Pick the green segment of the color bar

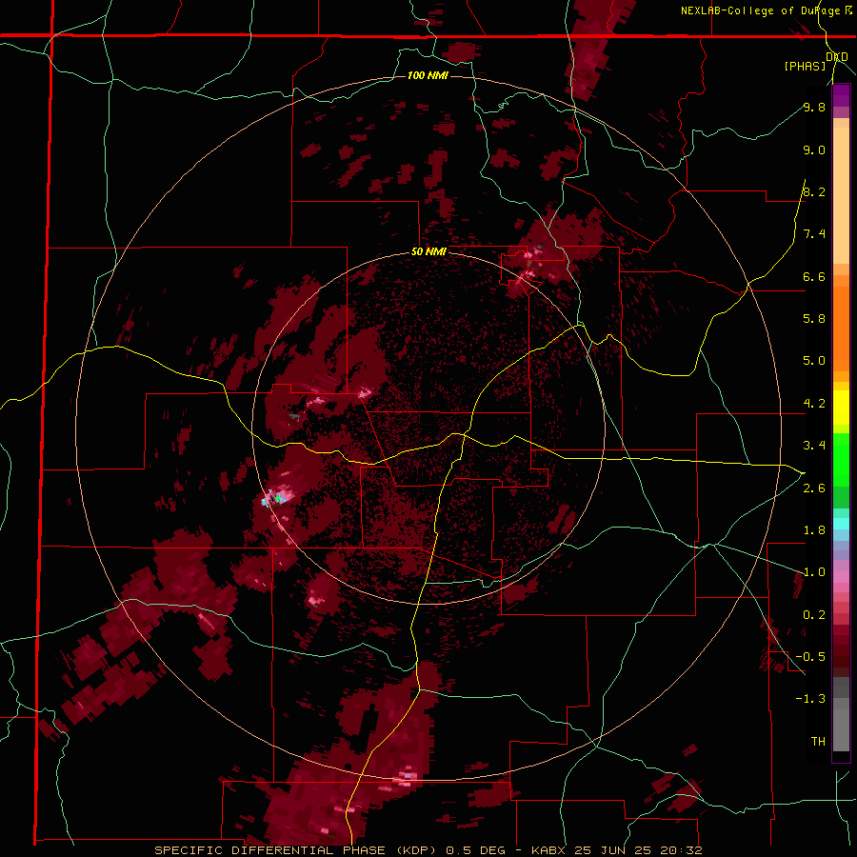[x=841, y=458]
